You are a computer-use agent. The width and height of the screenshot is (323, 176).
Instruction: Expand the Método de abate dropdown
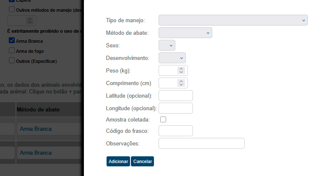pos(185,33)
